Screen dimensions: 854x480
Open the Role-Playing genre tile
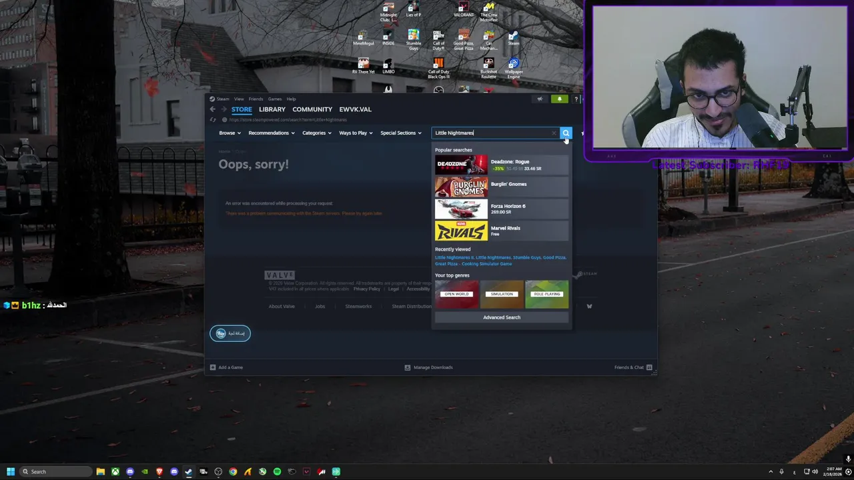(x=547, y=294)
